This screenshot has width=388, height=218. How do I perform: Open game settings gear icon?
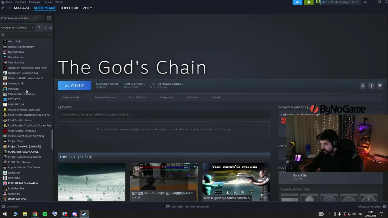click(363, 86)
